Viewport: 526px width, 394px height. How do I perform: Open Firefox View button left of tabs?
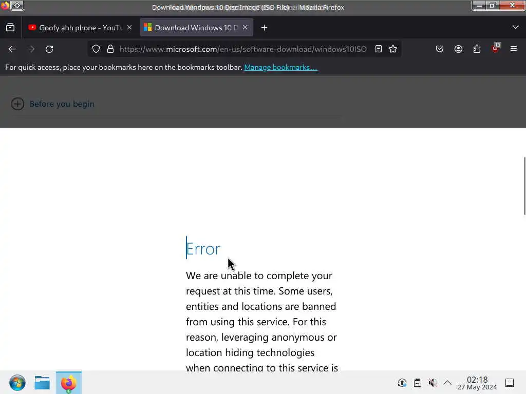coord(10,28)
